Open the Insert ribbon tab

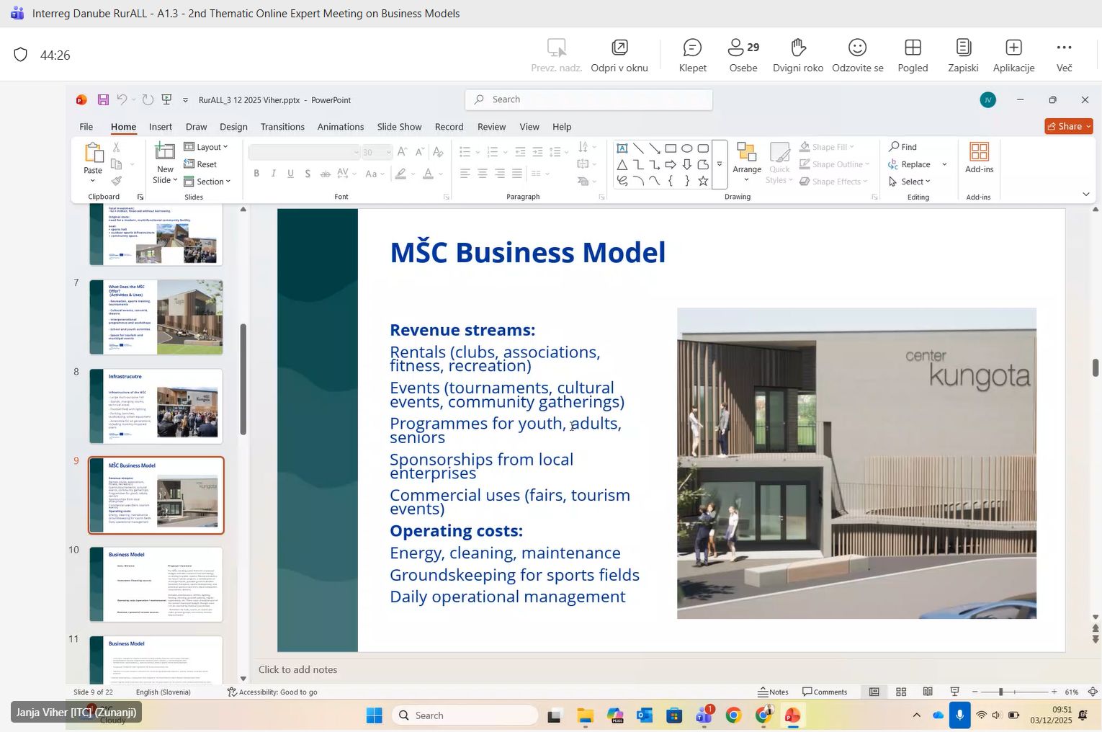160,127
